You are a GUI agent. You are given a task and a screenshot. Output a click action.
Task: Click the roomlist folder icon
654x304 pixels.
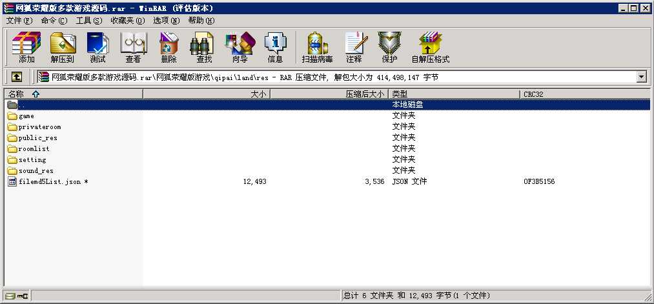(12, 149)
